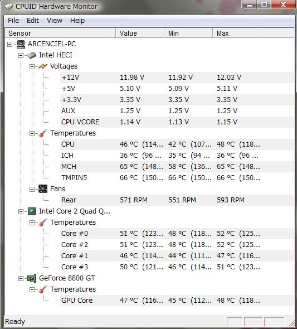Click the Value column header
The height and width of the screenshot is (329, 297).
(140, 33)
